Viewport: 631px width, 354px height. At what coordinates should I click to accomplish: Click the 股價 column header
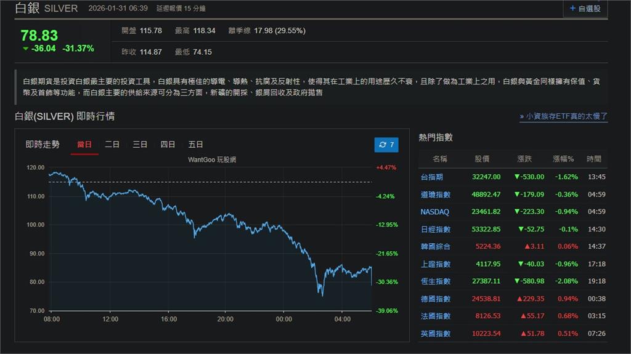[482, 159]
